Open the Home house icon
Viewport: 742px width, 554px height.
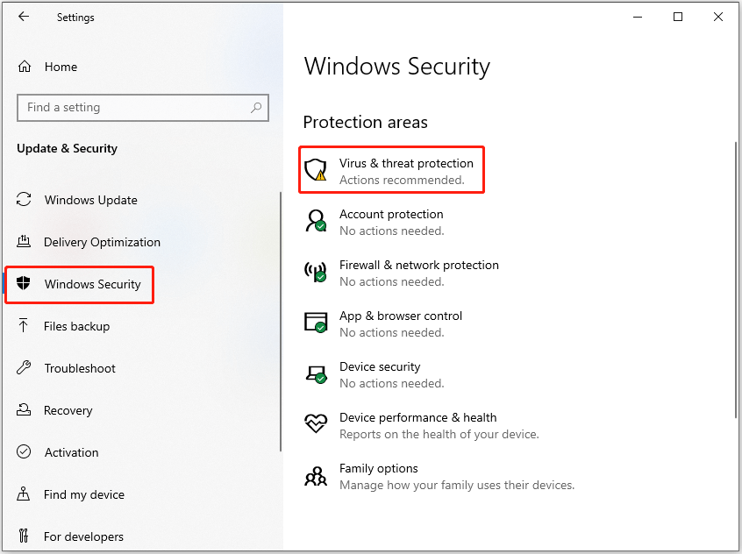click(x=24, y=67)
